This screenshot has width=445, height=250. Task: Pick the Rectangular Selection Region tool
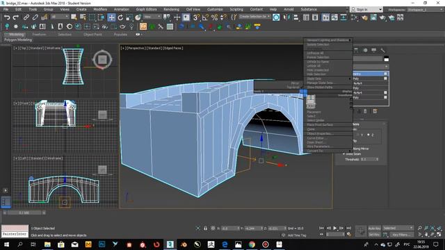point(92,17)
